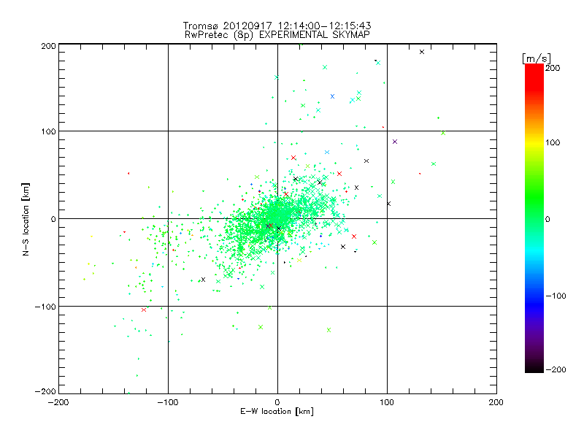This screenshot has height=438, width=584.
Task: Click the color bar's '-200' bottom label
Action: [556, 369]
